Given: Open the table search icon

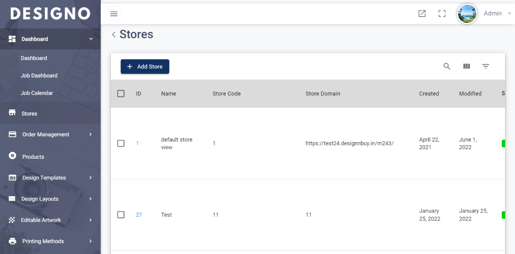Looking at the screenshot, I should pos(447,66).
